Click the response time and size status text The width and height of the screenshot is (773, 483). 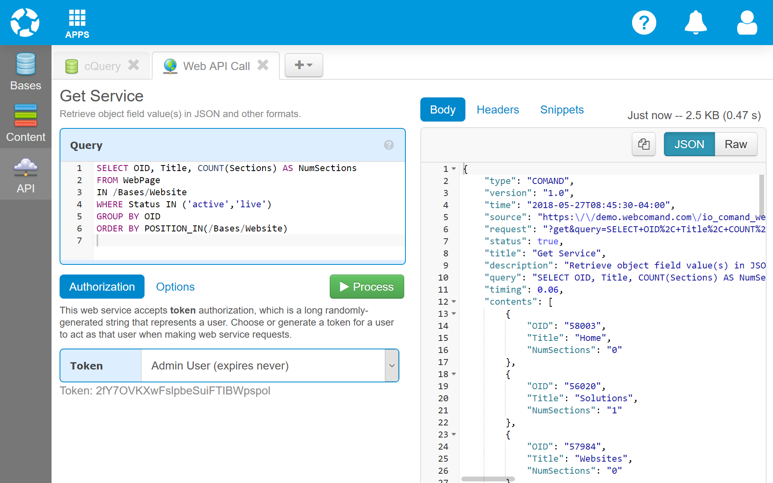click(694, 116)
